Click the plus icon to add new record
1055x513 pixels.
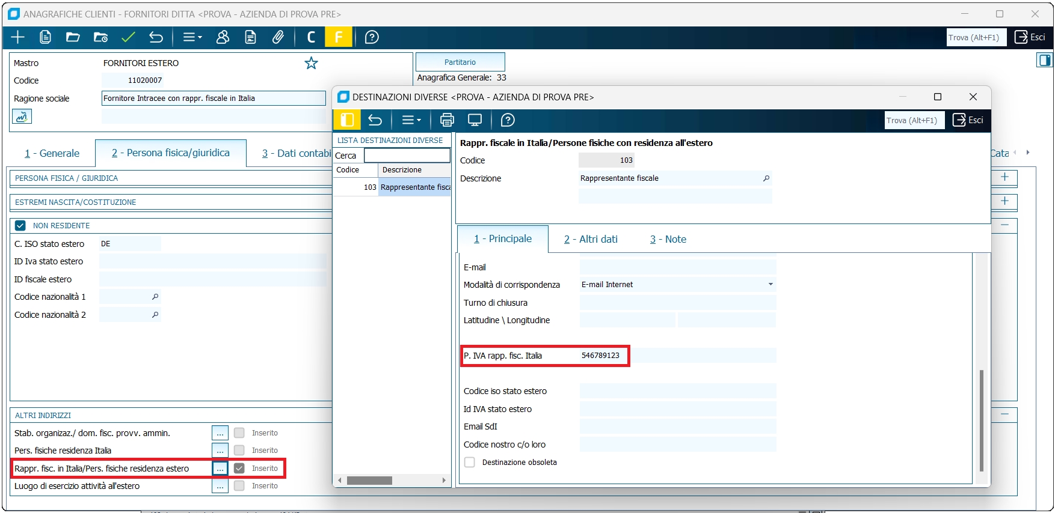18,37
